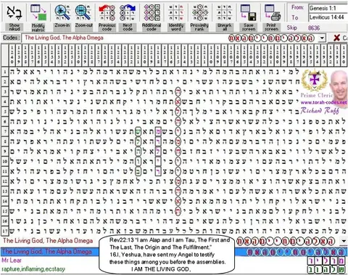
Task: Click the To field showing Leviticus 14:44
Action: (x=328, y=17)
